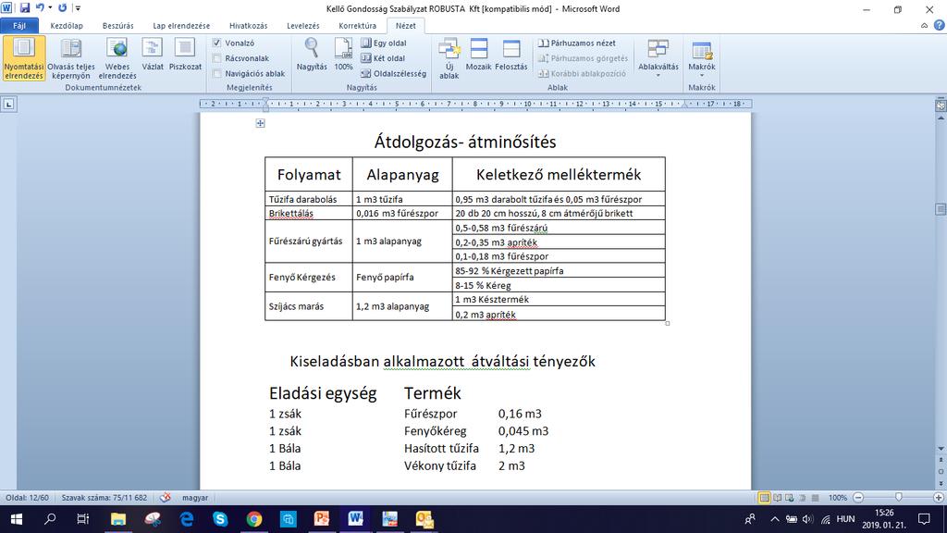Image resolution: width=947 pixels, height=533 pixels.
Task: Open the Hivatkozás tab
Action: coord(248,26)
